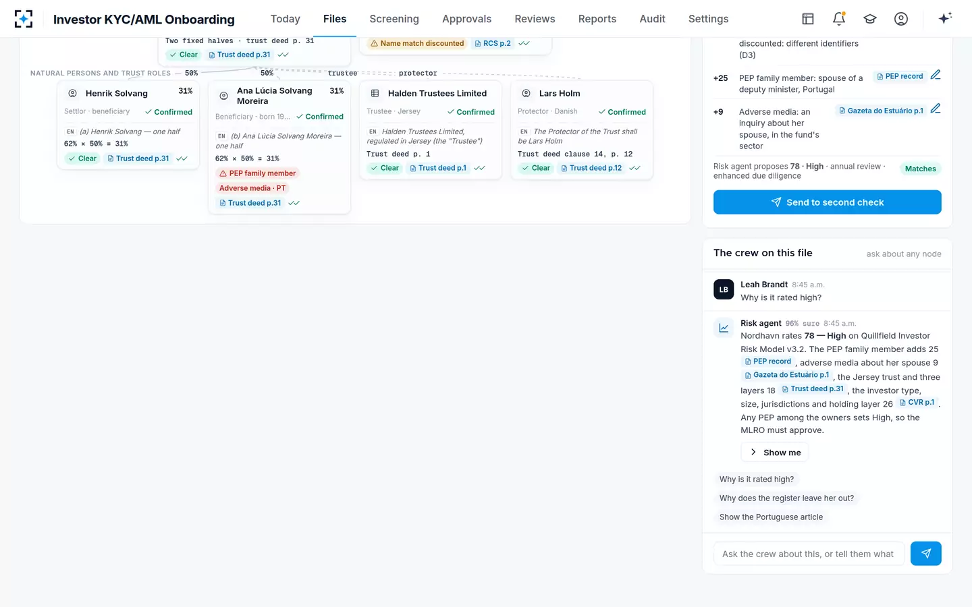The width and height of the screenshot is (972, 607).
Task: Open the notifications bell
Action: point(839,19)
